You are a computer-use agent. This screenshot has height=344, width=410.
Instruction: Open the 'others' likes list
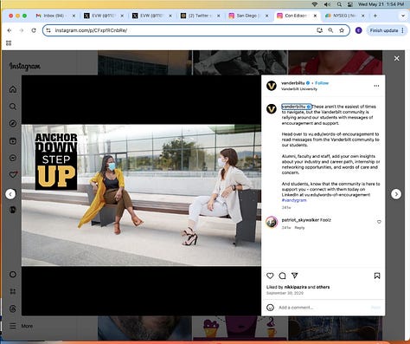pos(323,287)
